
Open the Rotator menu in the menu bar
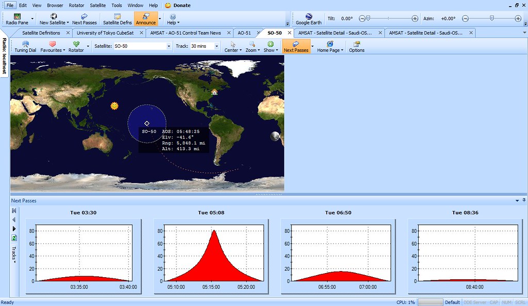(76, 5)
